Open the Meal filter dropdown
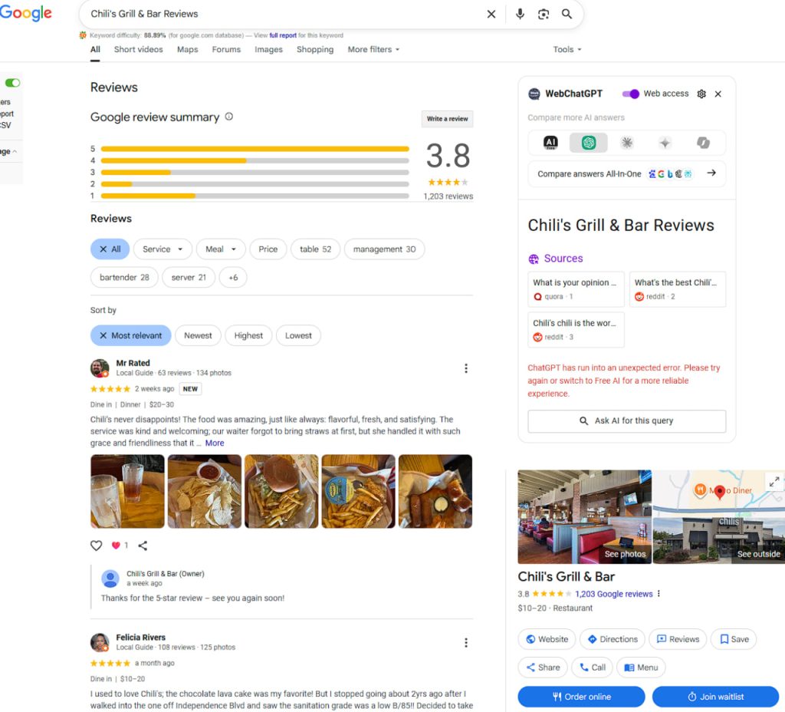 pyautogui.click(x=220, y=249)
